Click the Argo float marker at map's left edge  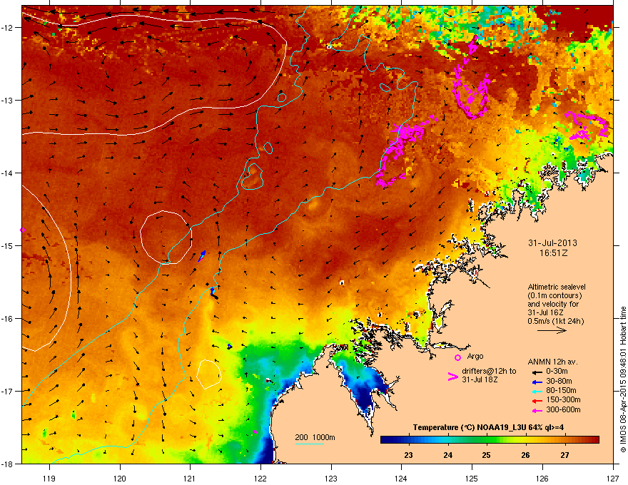[x=22, y=230]
